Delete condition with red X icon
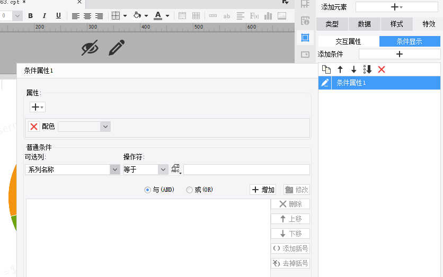The width and height of the screenshot is (443, 277). [382, 69]
